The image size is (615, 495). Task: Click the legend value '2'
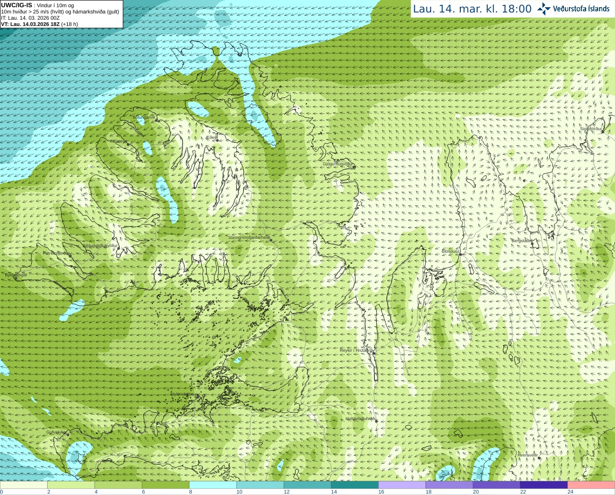(x=49, y=492)
